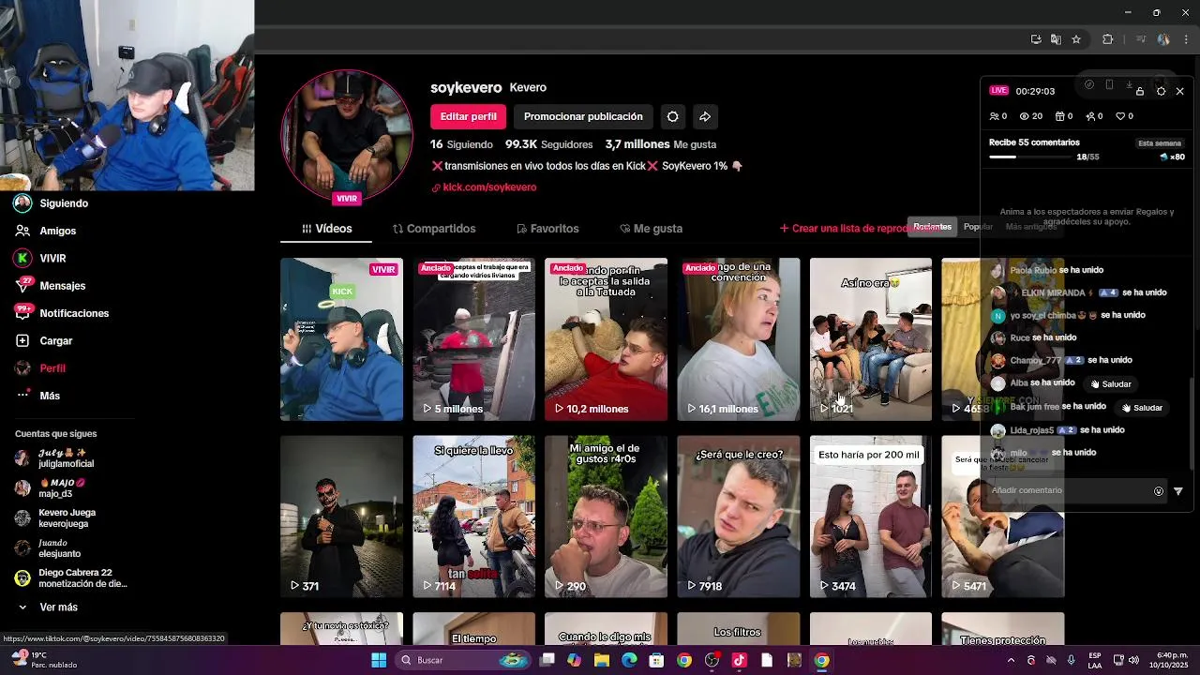Viewport: 1200px width, 675px height.
Task: Open pinned video with 16,1 millones views
Action: 739,339
